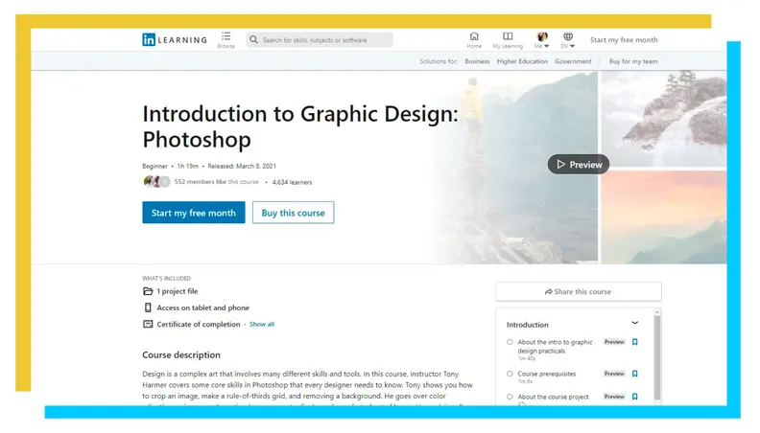Click the Certificate of completion icon
The height and width of the screenshot is (433, 760).
coord(148,324)
